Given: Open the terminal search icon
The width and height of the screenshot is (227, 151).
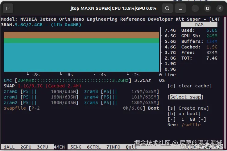Looking at the screenshot, I should (x=167, y=8).
